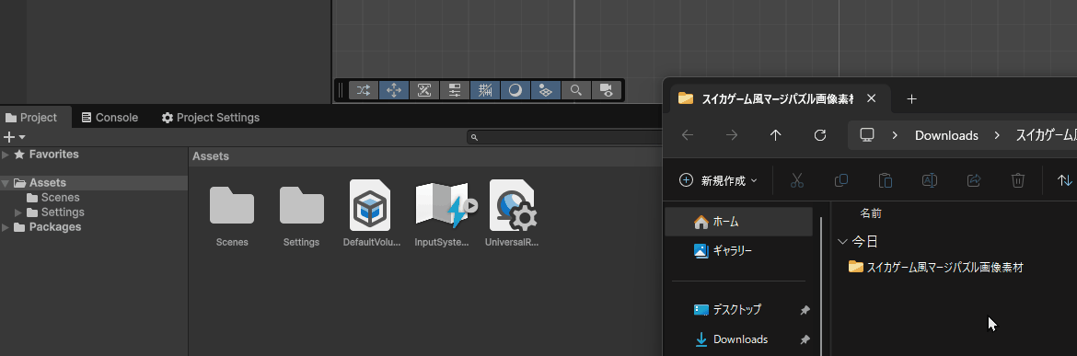Screen dimensions: 1077x356
Task: Open the Sort arrows button in Explorer toolbar
Action: point(1065,180)
